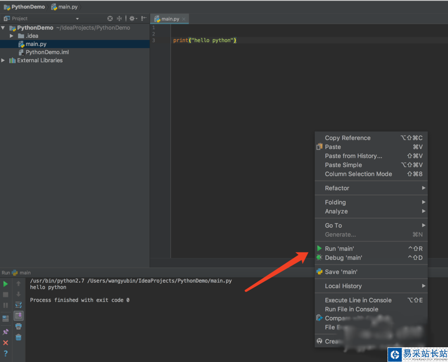This screenshot has height=362, width=448.
Task: Expand External Libraries node
Action: pos(3,60)
